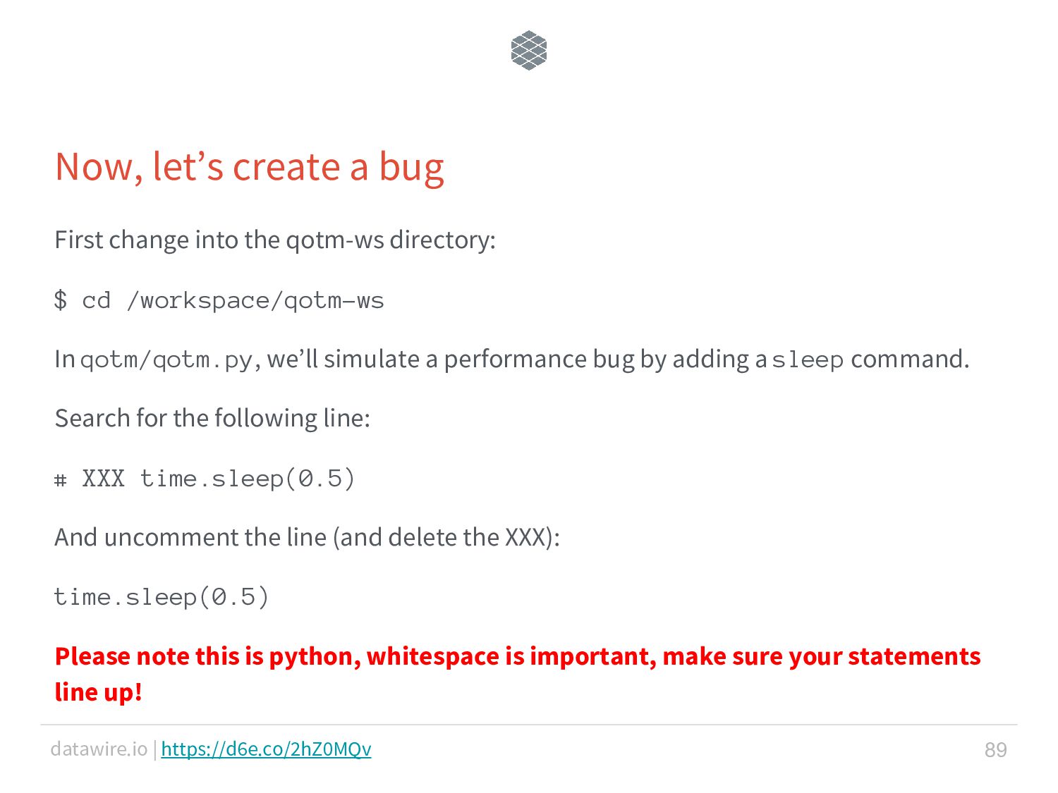Click XXX in the commented code line

pyautogui.click(x=104, y=479)
